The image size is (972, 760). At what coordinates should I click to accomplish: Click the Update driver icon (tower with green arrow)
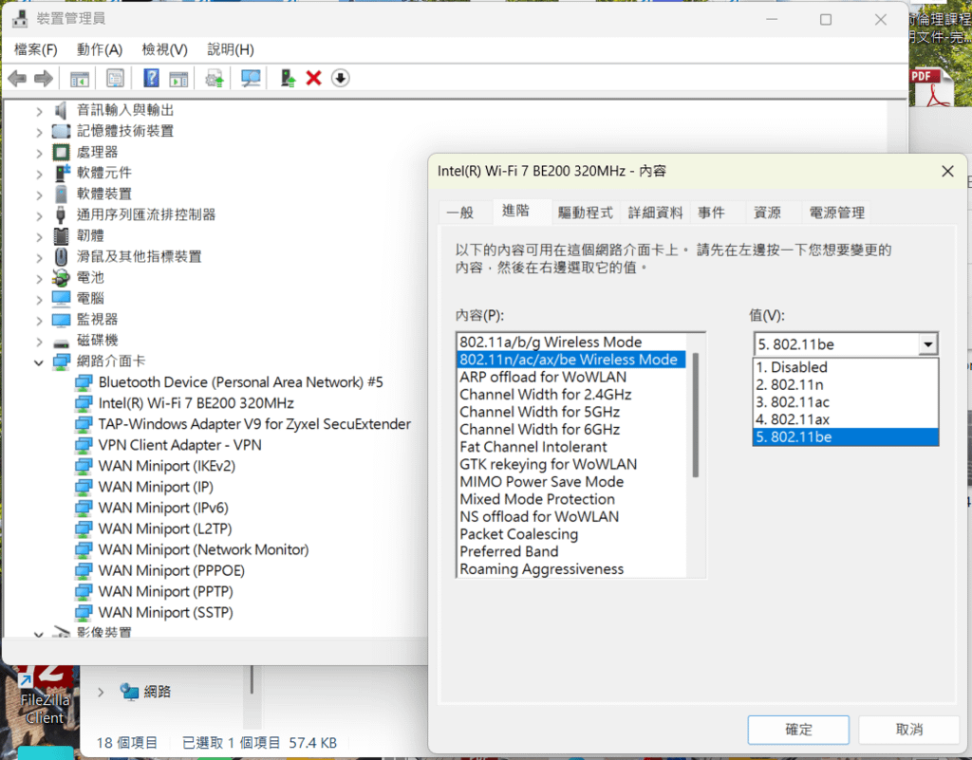point(288,78)
